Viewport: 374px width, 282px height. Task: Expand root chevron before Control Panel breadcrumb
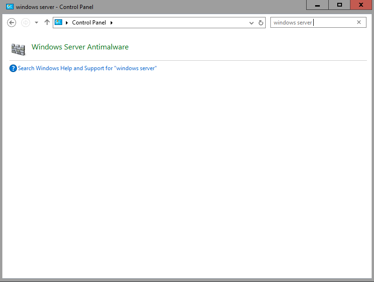(x=67, y=23)
